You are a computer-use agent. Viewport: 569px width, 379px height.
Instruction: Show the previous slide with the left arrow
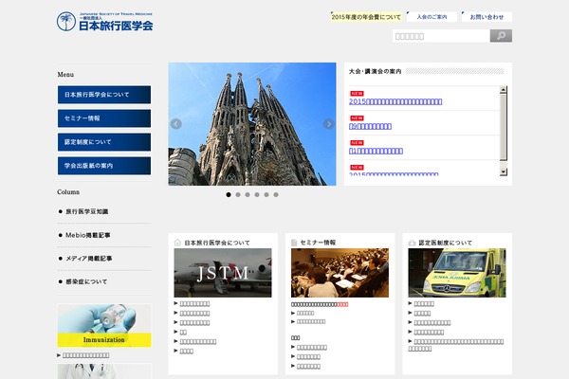click(x=176, y=124)
